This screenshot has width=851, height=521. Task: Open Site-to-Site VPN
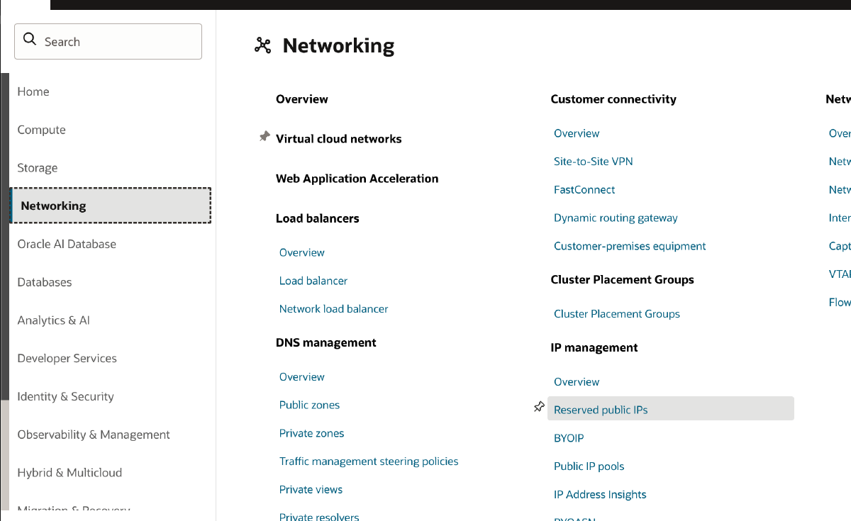pyautogui.click(x=594, y=162)
